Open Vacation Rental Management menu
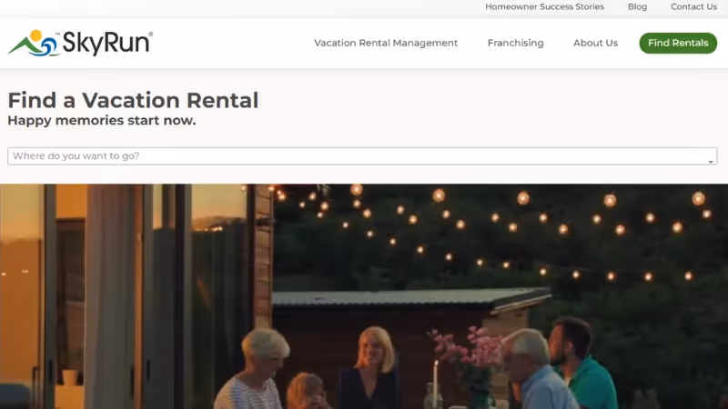 [x=386, y=43]
